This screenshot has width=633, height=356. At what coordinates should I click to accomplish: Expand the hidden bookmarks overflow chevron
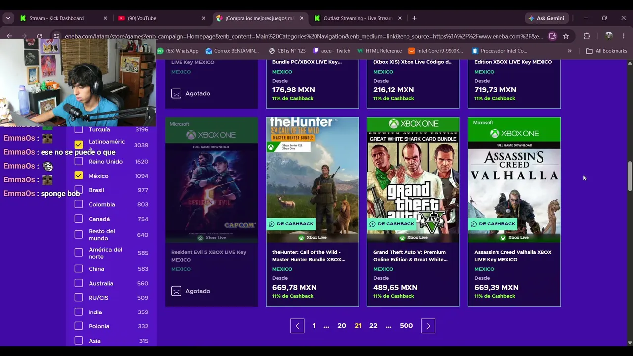click(569, 51)
